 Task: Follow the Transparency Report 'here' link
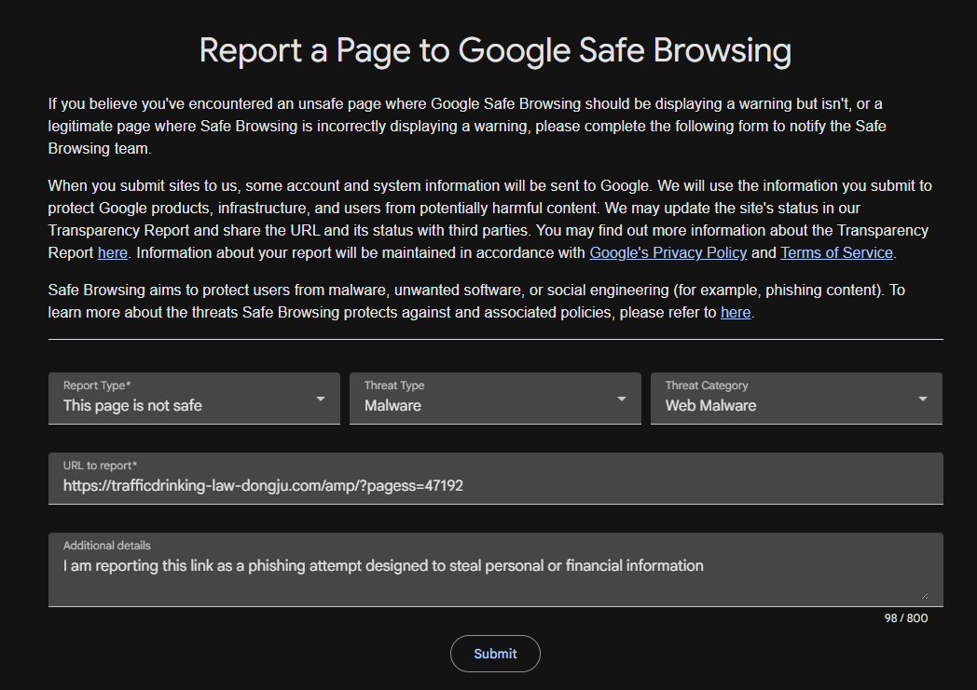coord(113,252)
